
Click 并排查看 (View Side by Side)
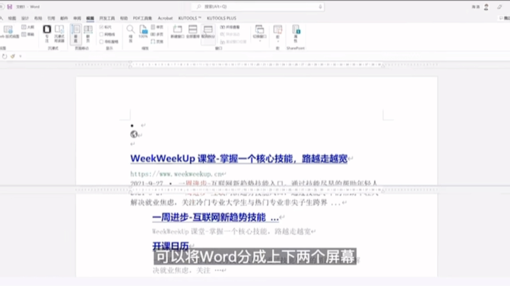tap(230, 27)
